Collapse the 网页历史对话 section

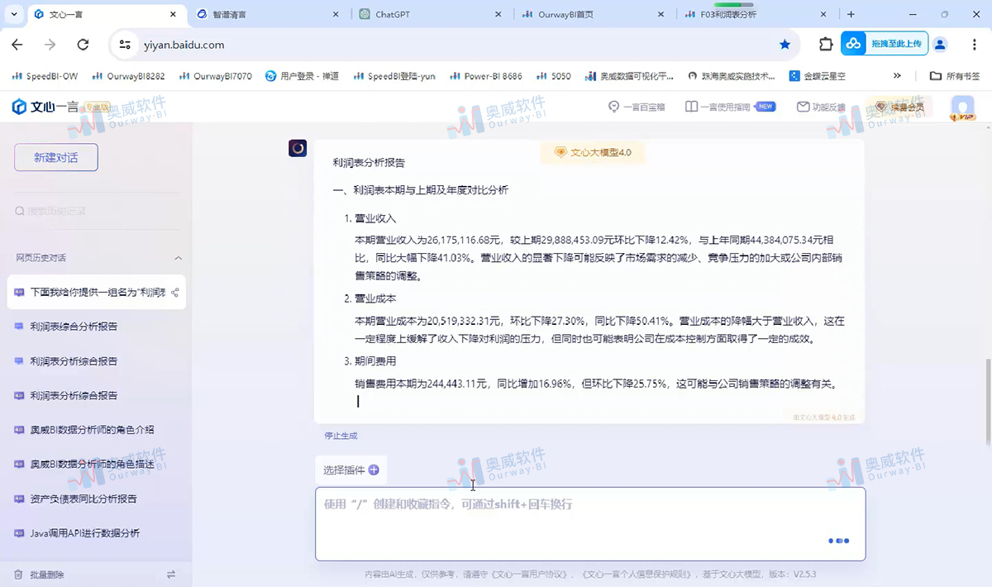click(x=178, y=258)
